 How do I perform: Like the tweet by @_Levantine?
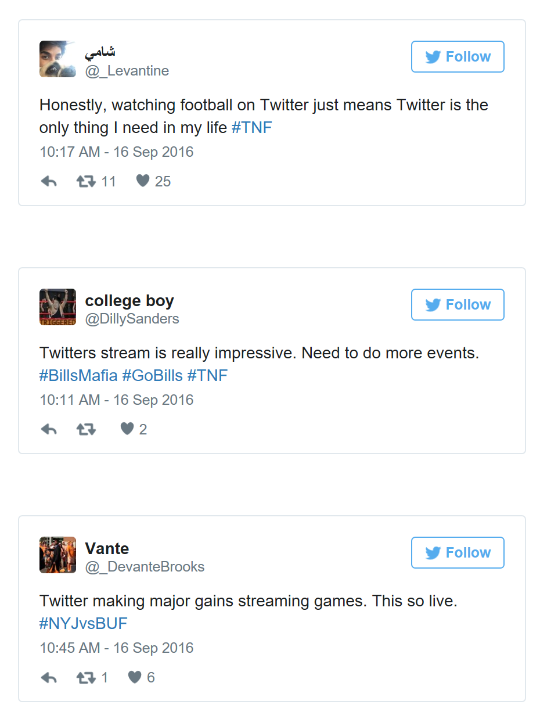pyautogui.click(x=143, y=181)
